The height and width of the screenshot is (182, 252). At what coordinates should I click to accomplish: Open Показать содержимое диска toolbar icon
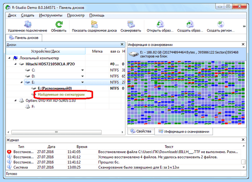tap(94, 24)
